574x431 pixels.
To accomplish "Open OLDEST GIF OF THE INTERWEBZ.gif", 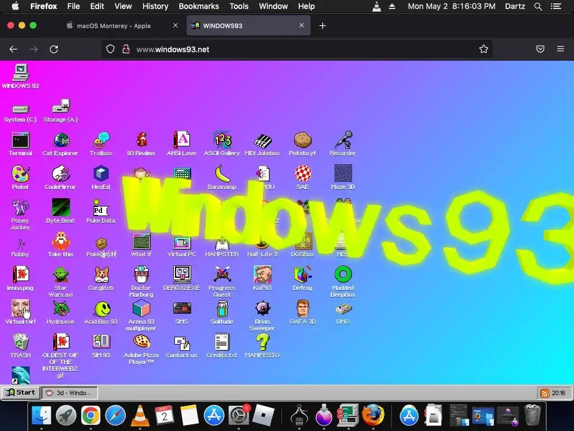I will 61,356.
